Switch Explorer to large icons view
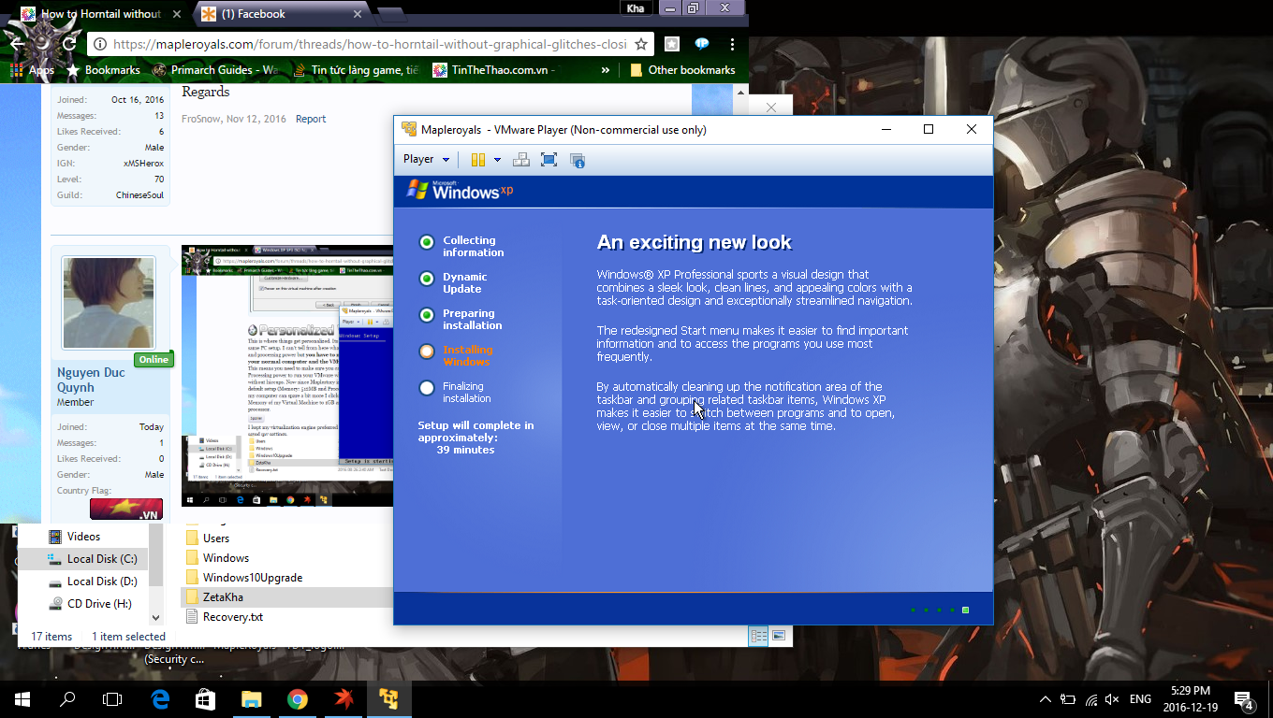Image resolution: width=1273 pixels, height=718 pixels. coord(779,636)
